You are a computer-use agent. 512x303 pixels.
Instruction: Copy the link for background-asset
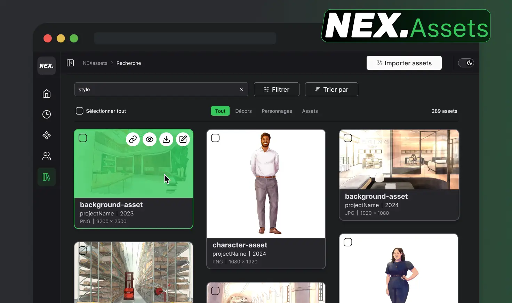[x=133, y=139]
